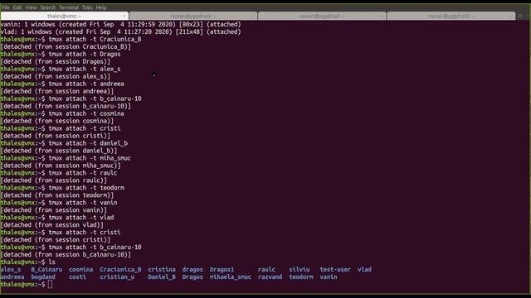Close the thales@vmx tab with its x button
531x298 pixels.
pos(124,16)
